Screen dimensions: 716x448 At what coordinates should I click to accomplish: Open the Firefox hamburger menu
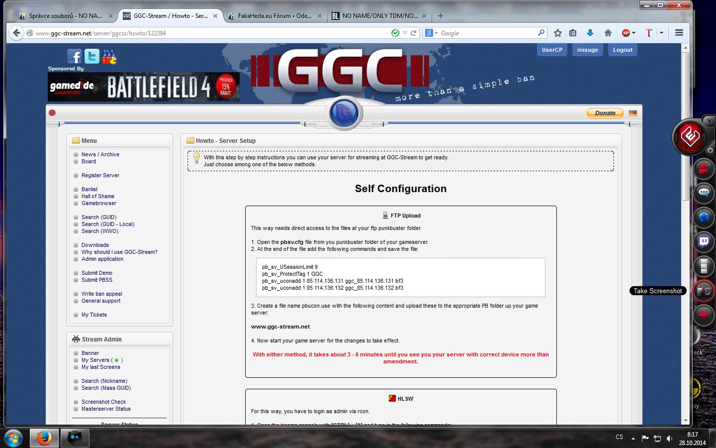pos(679,33)
